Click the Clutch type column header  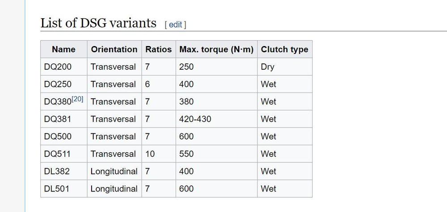pos(284,50)
